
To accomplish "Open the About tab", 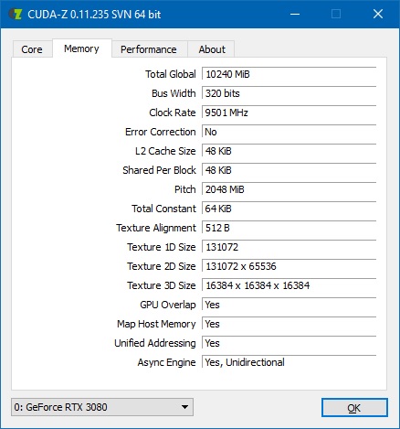I will (212, 49).
